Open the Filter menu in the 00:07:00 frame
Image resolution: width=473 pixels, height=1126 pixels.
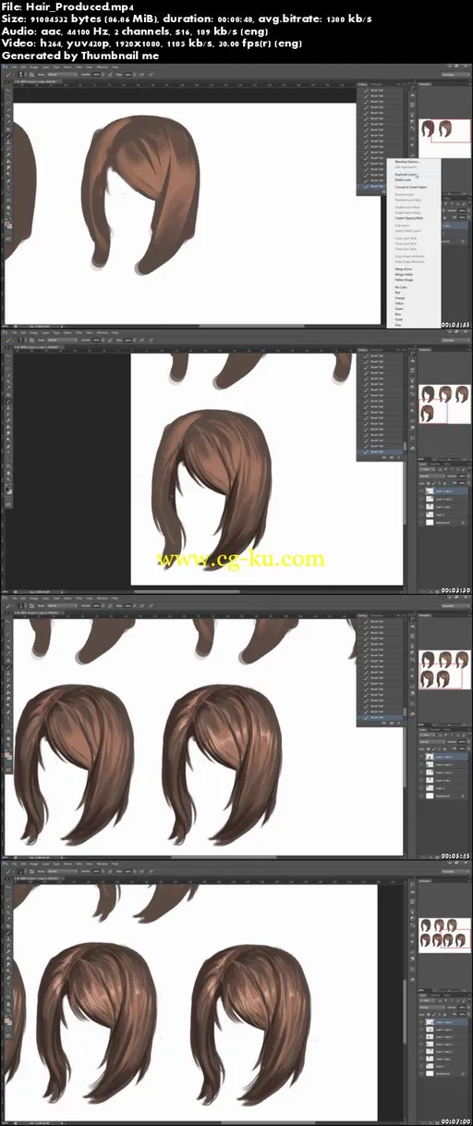(x=79, y=864)
